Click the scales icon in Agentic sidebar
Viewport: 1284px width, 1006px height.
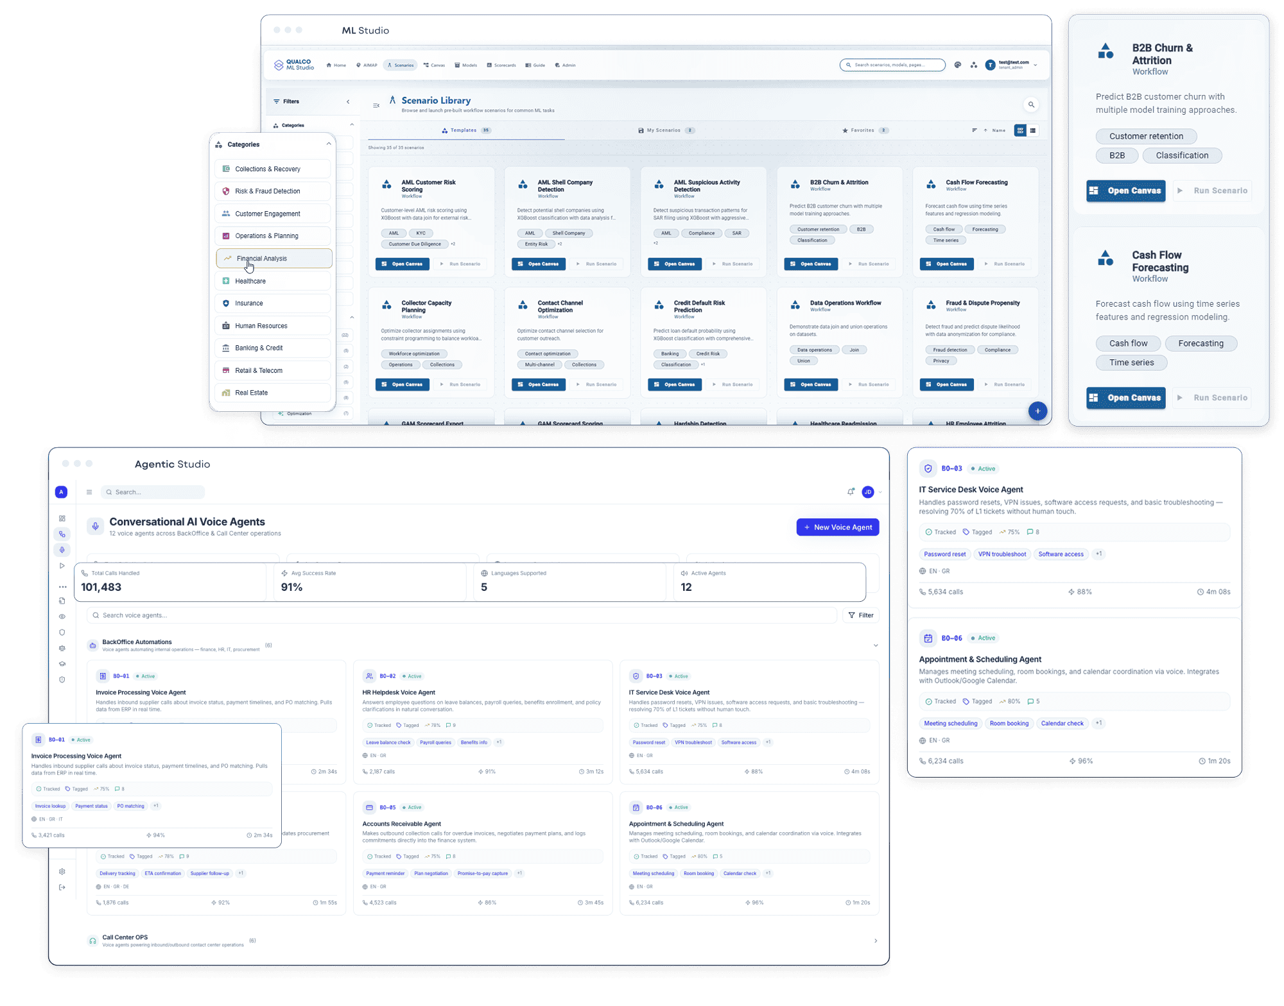click(62, 648)
